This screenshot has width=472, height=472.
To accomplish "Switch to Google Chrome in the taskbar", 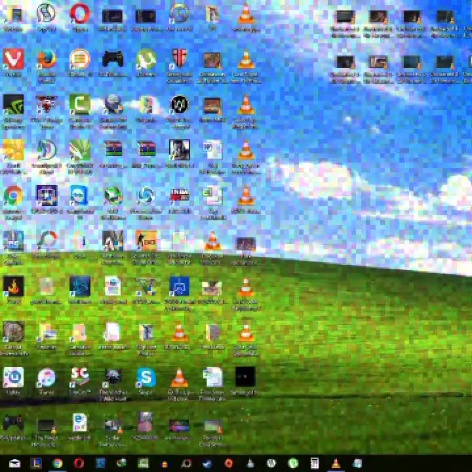I will coord(57,463).
